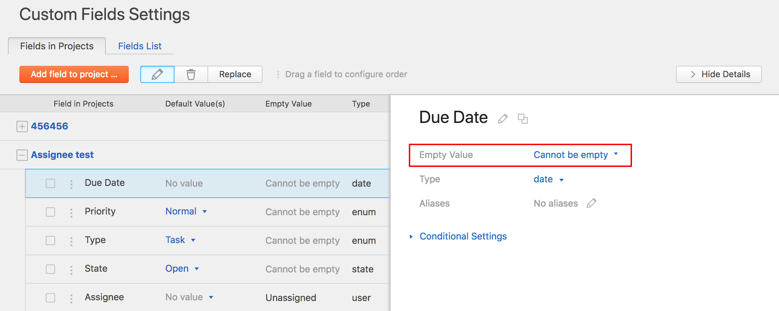Click the Hide Details button
779x311 pixels.
pos(719,74)
